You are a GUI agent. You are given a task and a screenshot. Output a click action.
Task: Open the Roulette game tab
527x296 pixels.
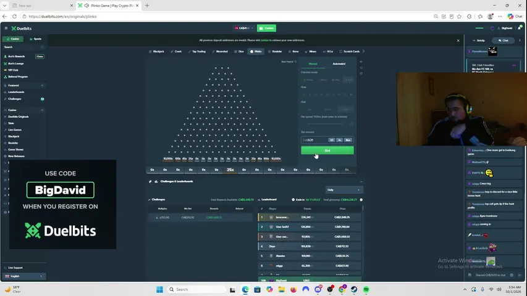[275, 51]
